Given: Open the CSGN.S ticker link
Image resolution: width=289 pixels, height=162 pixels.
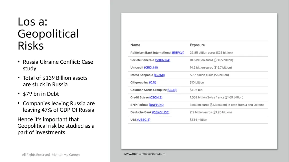Looking at the screenshot, I should (156, 97).
